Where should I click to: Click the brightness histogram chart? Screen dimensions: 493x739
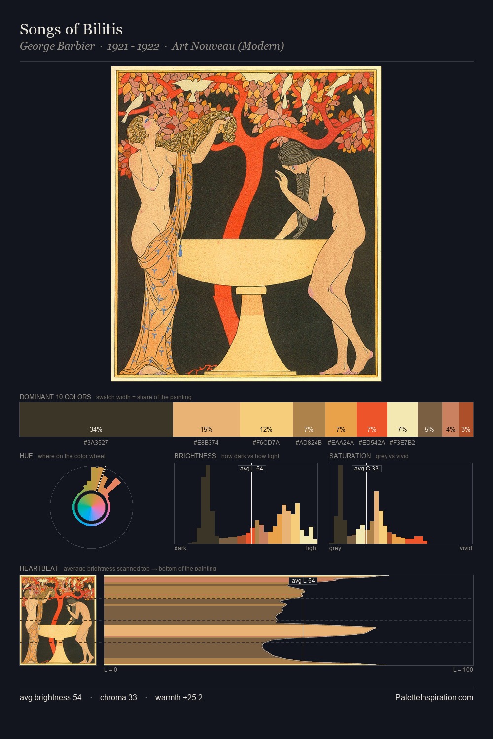(x=246, y=504)
